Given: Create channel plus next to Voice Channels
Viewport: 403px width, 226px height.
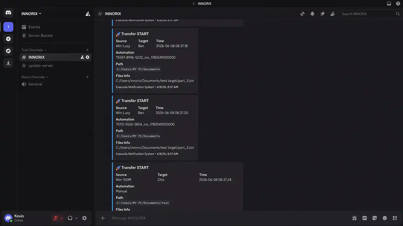Looking at the screenshot, I should point(87,77).
